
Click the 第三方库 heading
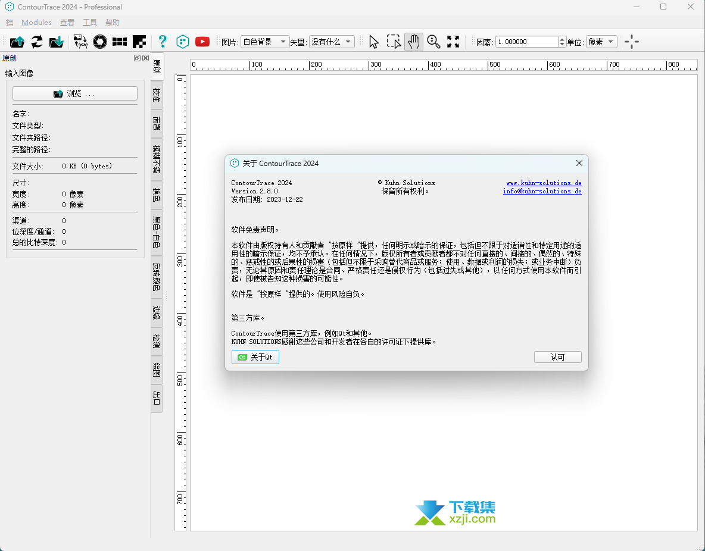248,318
